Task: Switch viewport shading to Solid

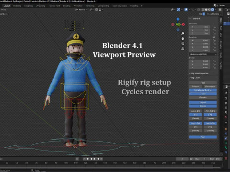Action: tap(206, 10)
